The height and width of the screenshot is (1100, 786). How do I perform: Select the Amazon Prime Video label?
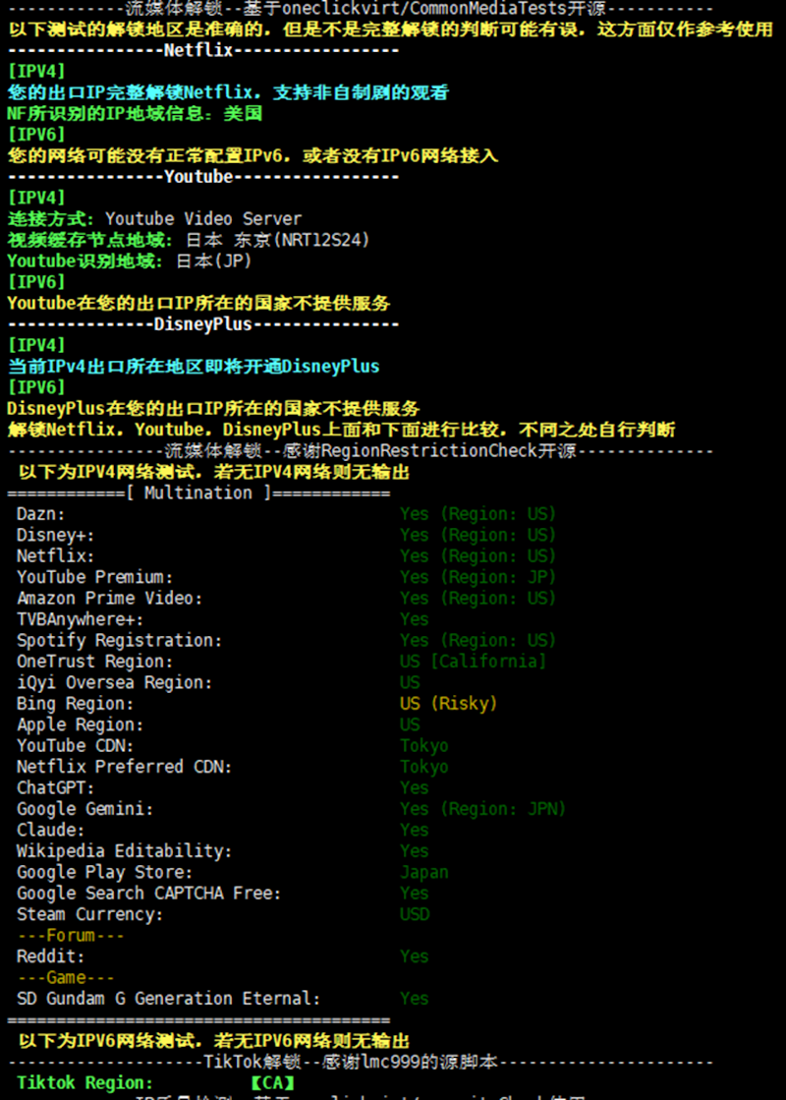109,599
